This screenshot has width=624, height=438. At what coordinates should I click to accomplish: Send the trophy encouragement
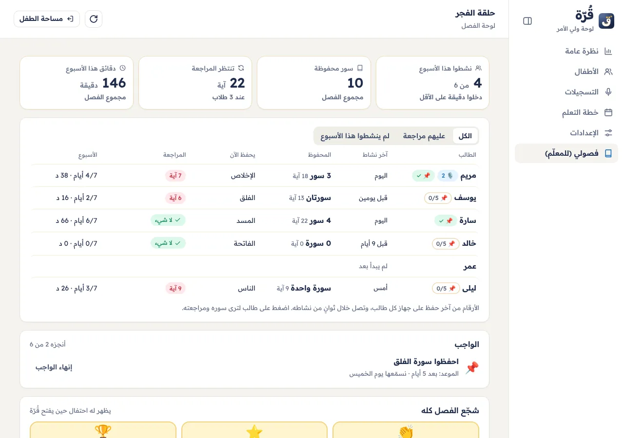(x=103, y=430)
